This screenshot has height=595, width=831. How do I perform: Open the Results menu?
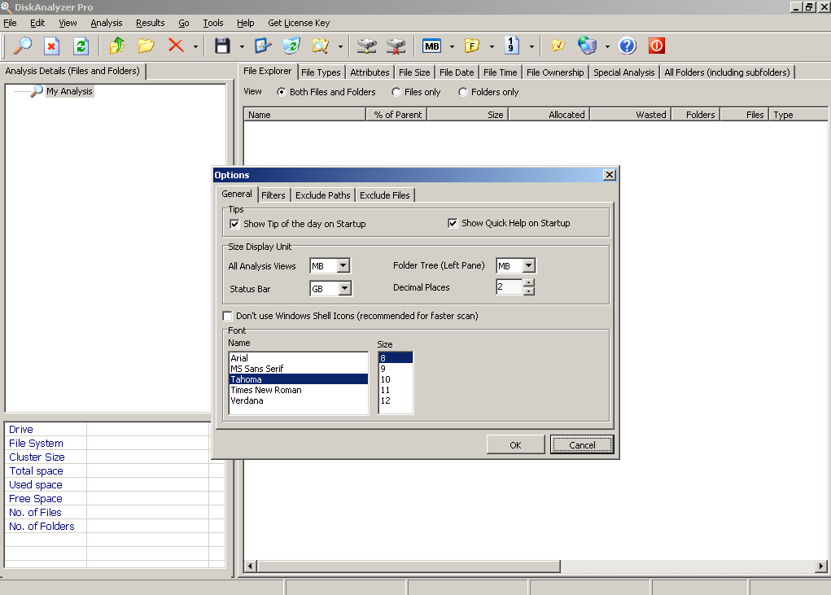150,23
